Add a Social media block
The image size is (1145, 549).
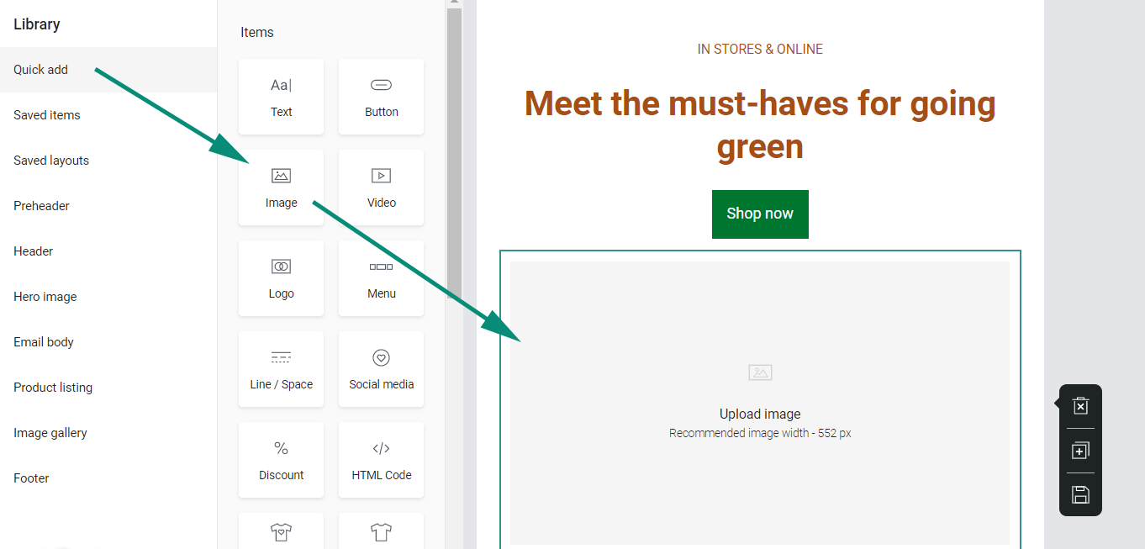point(381,369)
